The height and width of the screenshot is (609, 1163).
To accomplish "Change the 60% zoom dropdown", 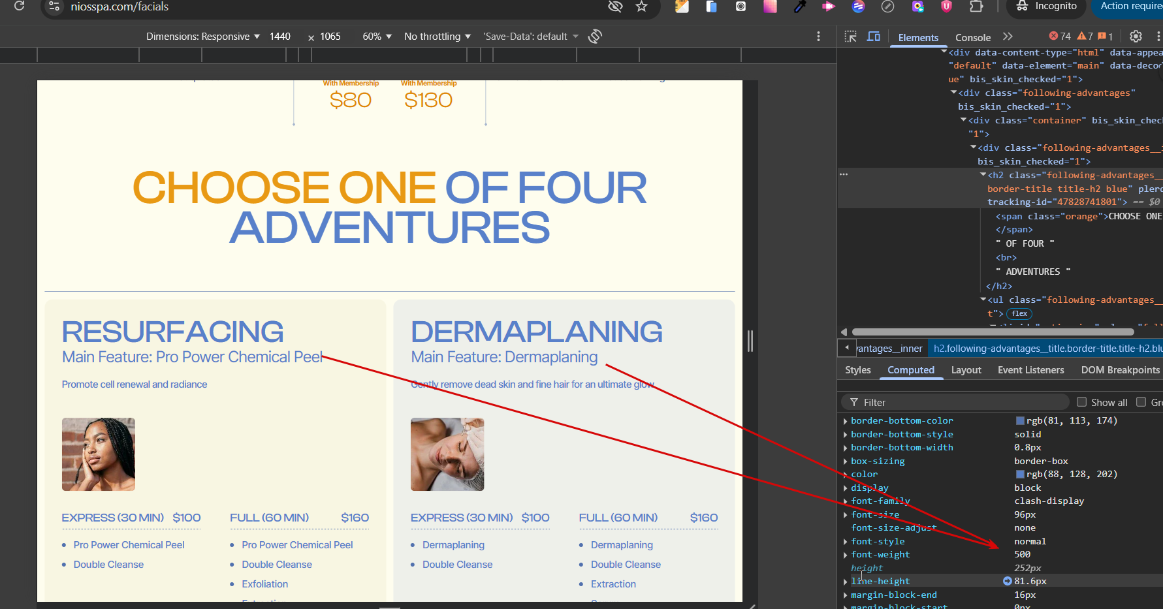I will tap(377, 37).
